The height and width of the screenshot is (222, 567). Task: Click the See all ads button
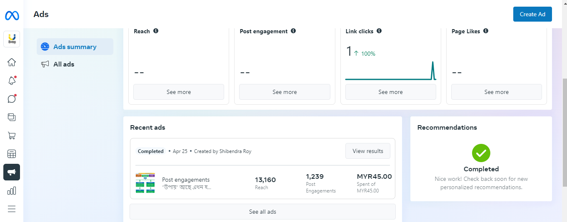click(262, 212)
